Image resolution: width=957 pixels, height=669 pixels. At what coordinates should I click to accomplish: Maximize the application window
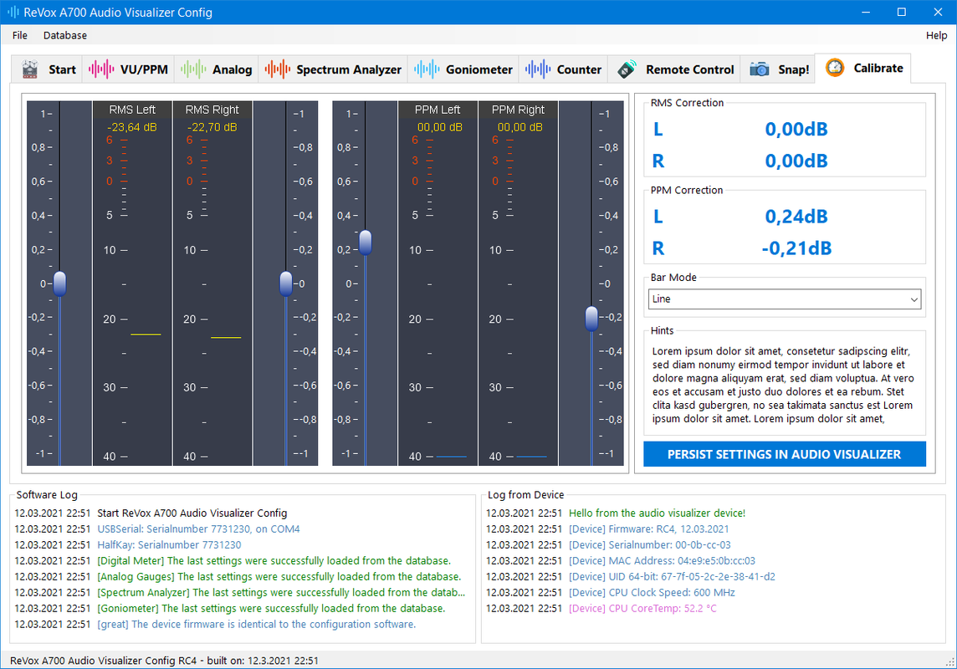point(902,13)
